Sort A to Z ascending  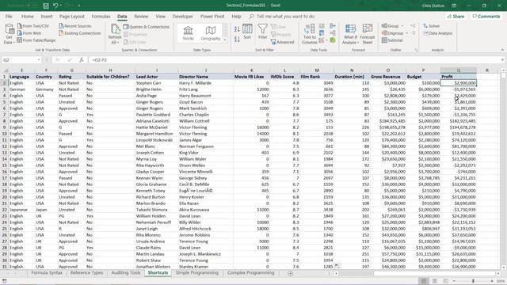(237, 29)
